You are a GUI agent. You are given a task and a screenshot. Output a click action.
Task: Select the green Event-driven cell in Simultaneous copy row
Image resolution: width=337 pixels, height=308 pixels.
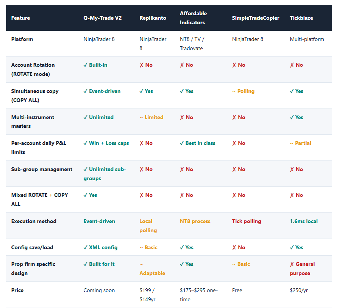pos(102,91)
